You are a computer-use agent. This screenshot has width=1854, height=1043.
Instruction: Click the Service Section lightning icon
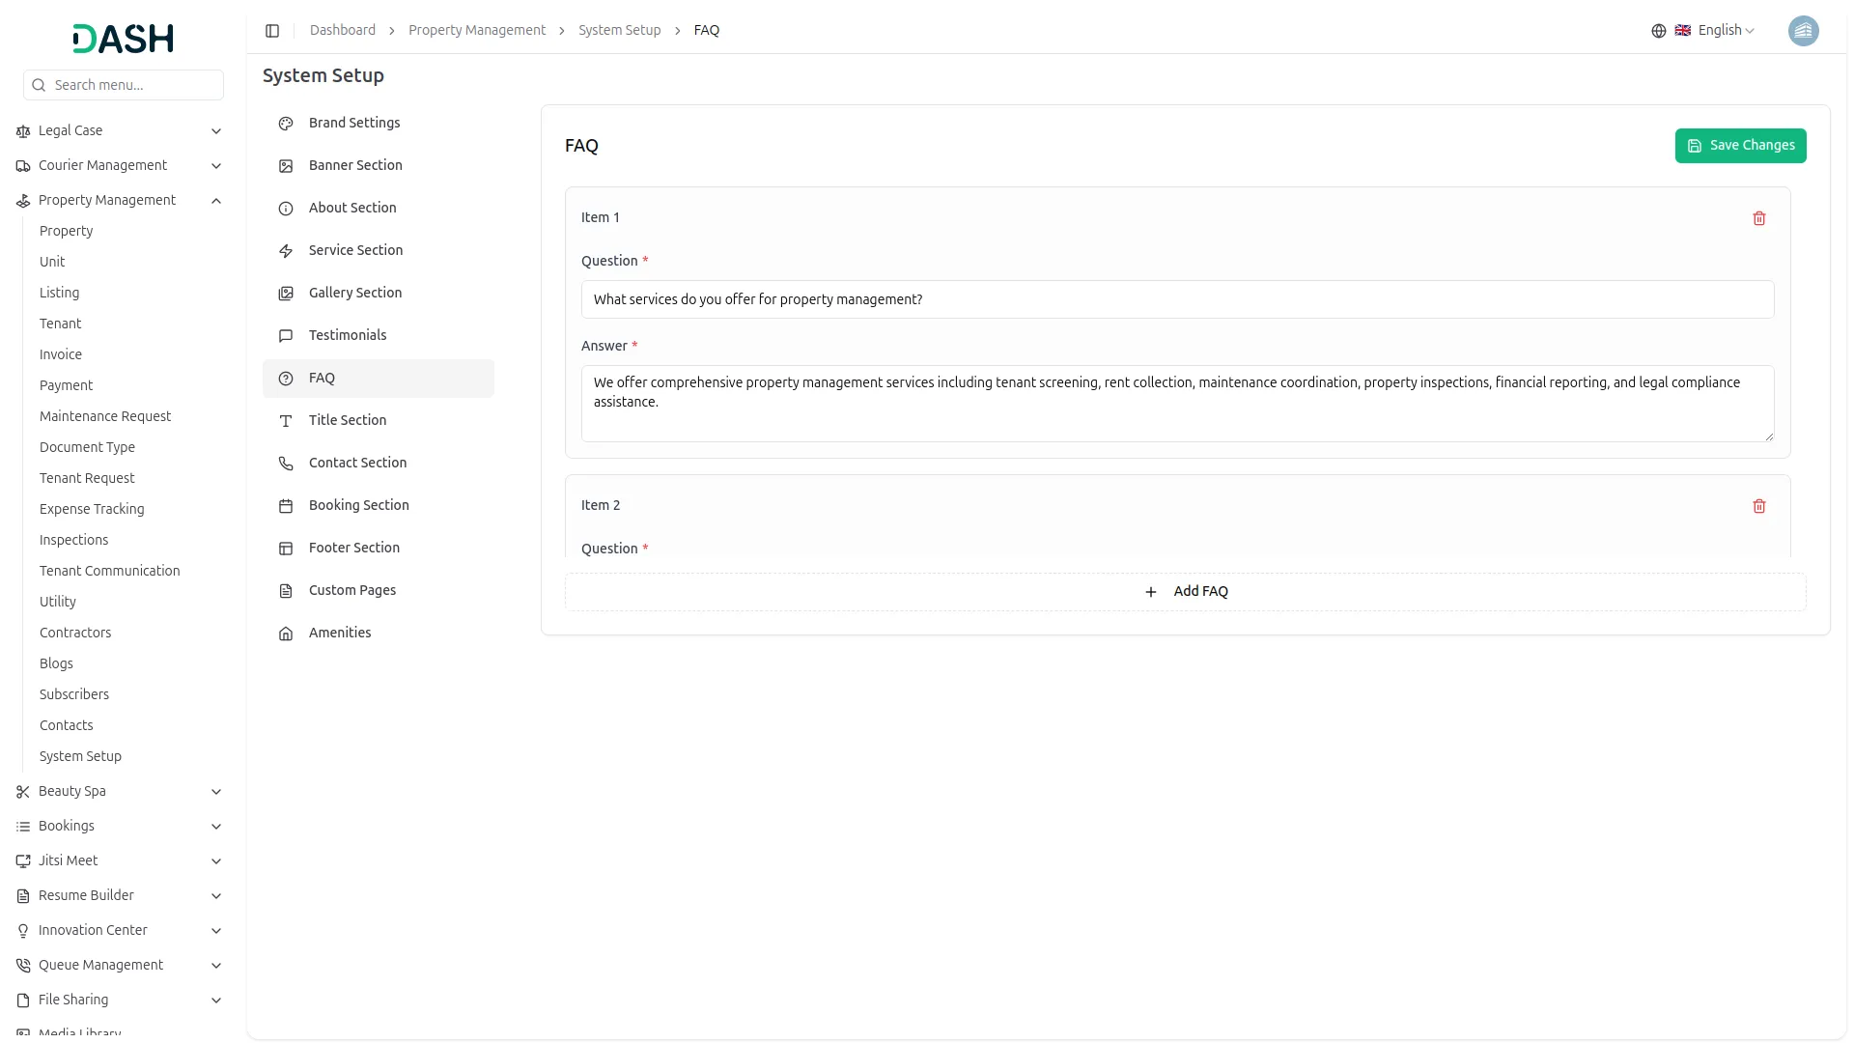coord(286,251)
